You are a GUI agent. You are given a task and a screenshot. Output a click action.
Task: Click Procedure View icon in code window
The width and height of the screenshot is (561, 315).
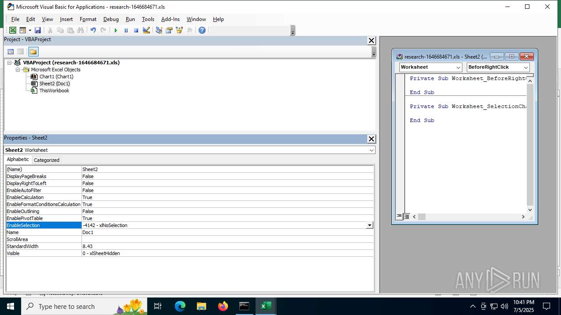pyautogui.click(x=399, y=217)
